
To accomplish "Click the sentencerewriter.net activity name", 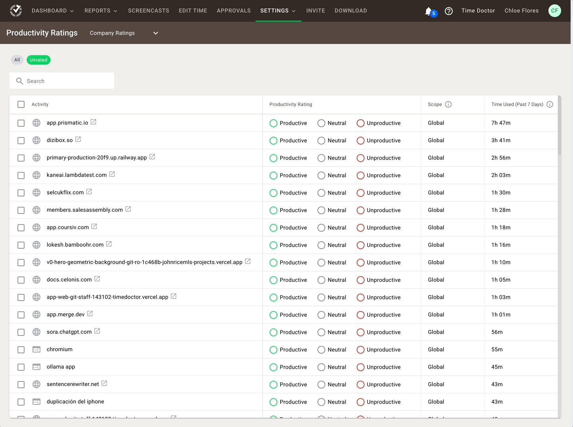I will click(73, 384).
